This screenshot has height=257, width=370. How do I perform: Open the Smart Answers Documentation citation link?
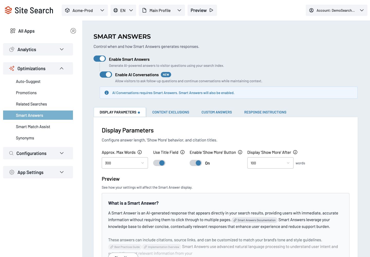click(x=255, y=220)
